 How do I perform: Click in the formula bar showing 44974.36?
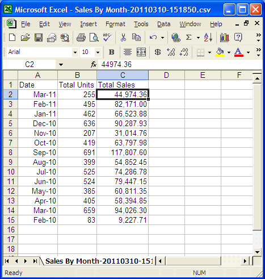pos(180,64)
